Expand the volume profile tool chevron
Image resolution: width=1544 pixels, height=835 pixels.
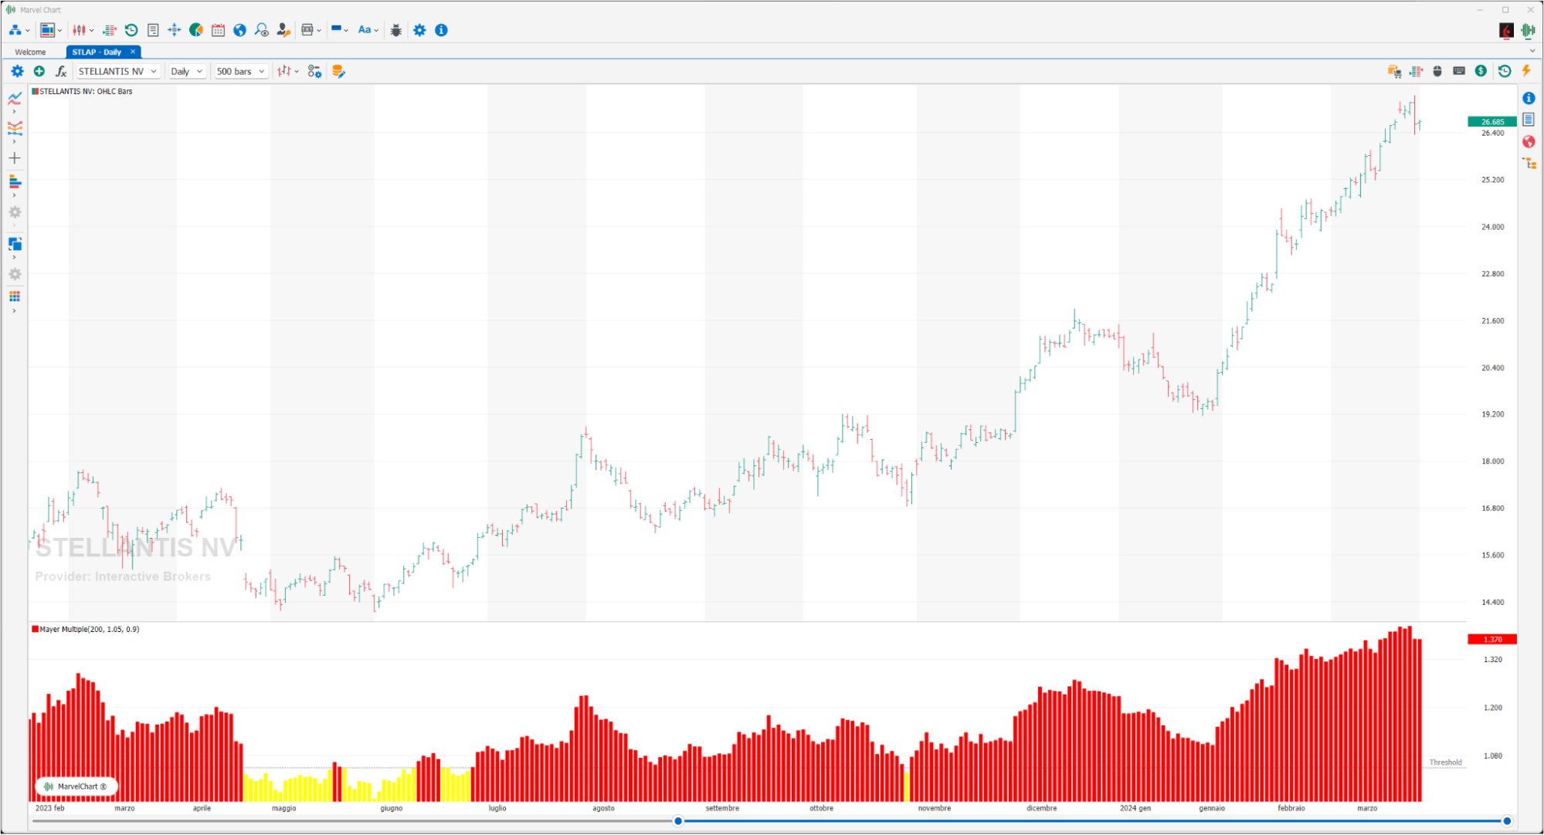[x=14, y=195]
